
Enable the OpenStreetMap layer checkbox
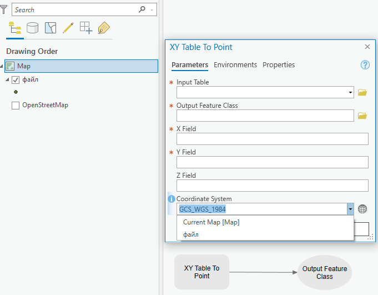pyautogui.click(x=16, y=105)
